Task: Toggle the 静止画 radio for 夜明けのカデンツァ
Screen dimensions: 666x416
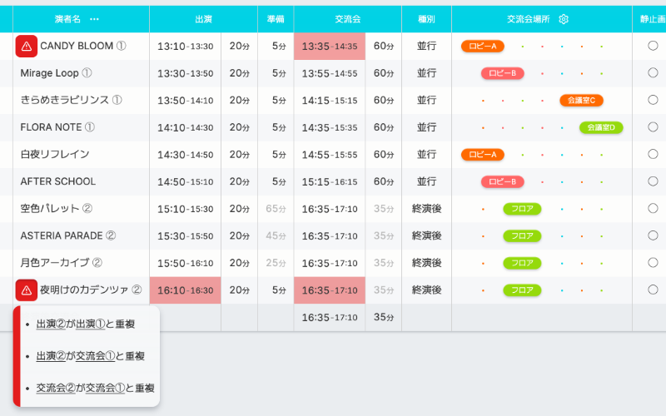Action: pyautogui.click(x=653, y=290)
